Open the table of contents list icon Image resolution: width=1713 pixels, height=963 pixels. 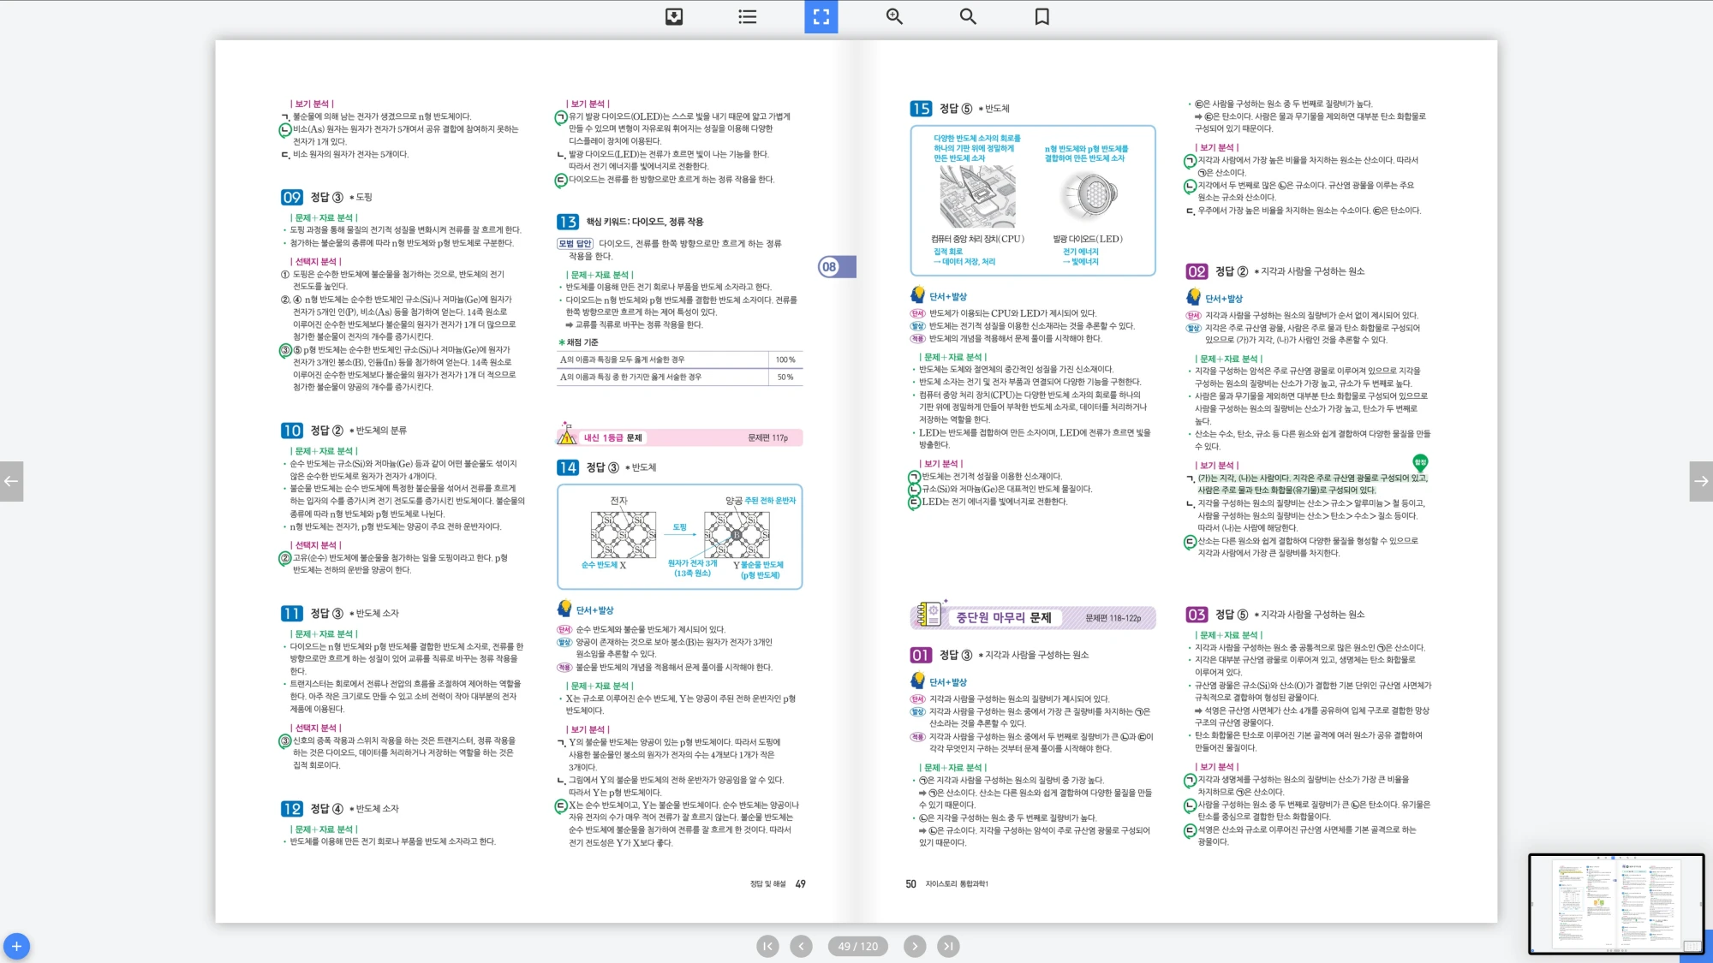click(x=748, y=16)
